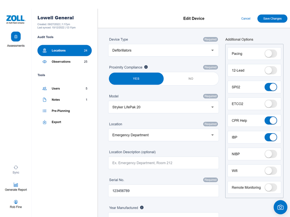Turn off the IBP toggle
290x217 pixels.
pyautogui.click(x=271, y=137)
